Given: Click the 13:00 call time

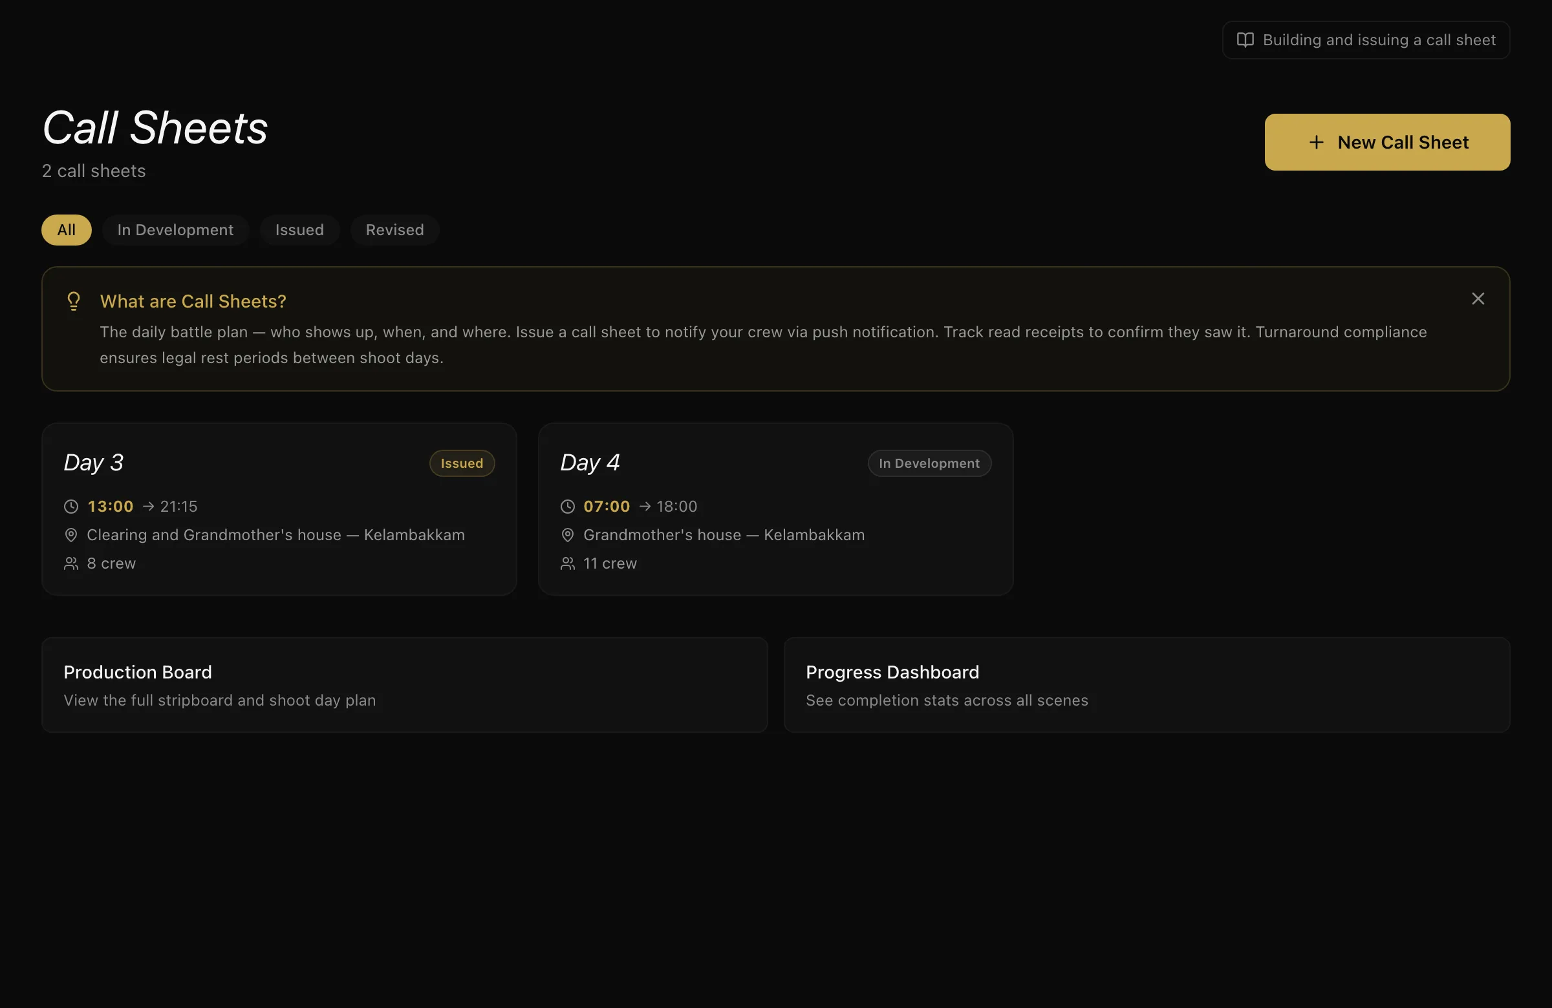Looking at the screenshot, I should [x=110, y=507].
